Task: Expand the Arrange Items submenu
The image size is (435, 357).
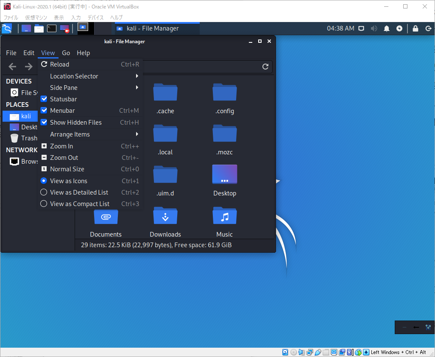Action: click(x=90, y=134)
